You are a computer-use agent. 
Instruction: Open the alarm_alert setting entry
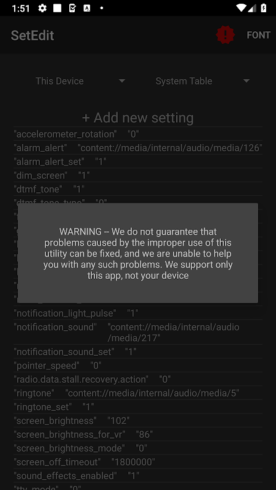coord(137,148)
